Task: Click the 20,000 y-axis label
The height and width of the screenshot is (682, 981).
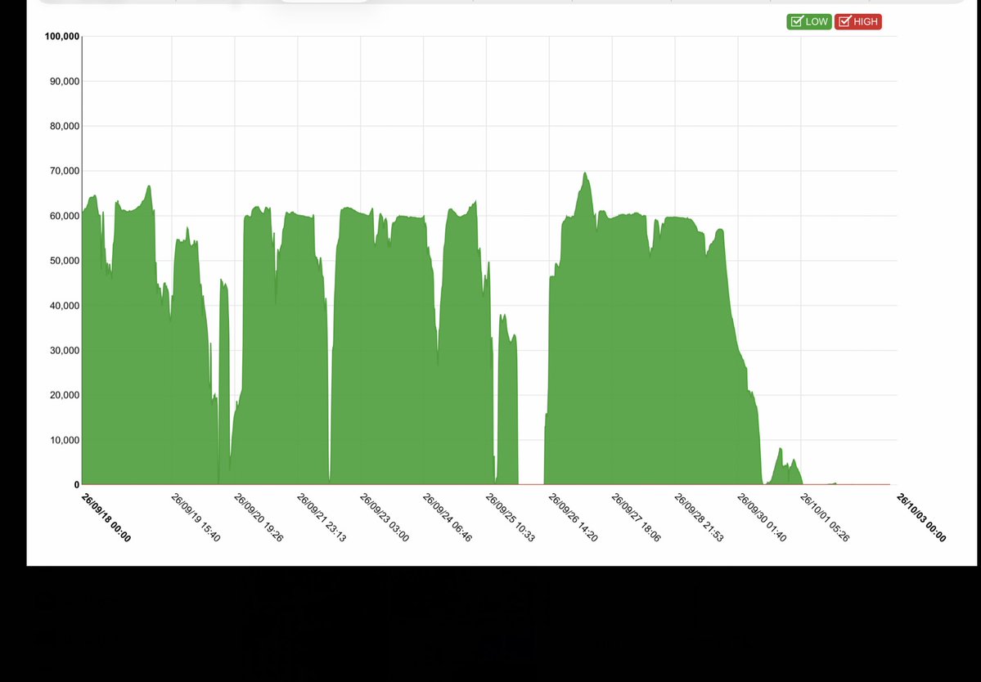Action: (65, 395)
